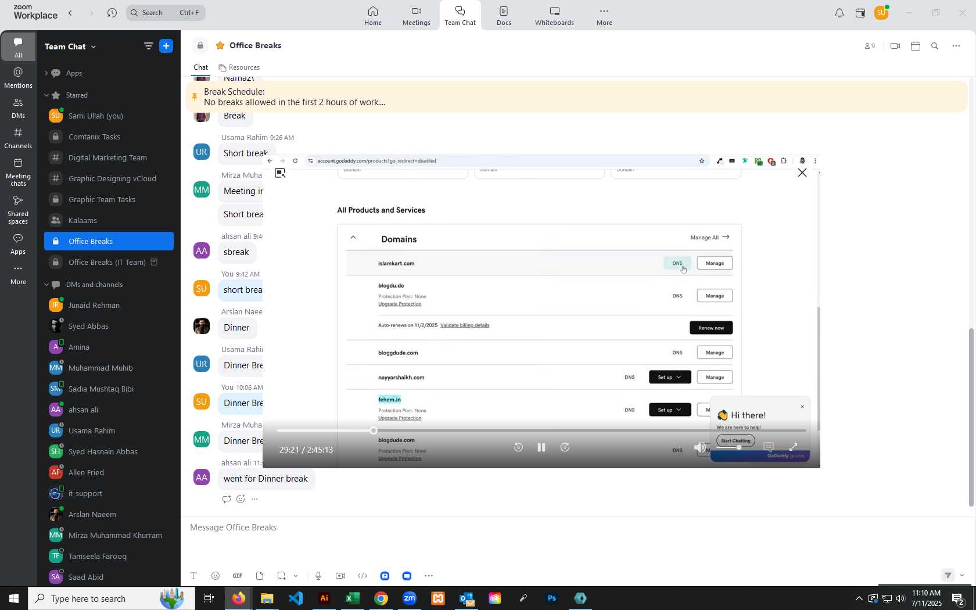Viewport: 976px width, 610px height.
Task: Open the Mentions sidebar section
Action: pyautogui.click(x=18, y=78)
